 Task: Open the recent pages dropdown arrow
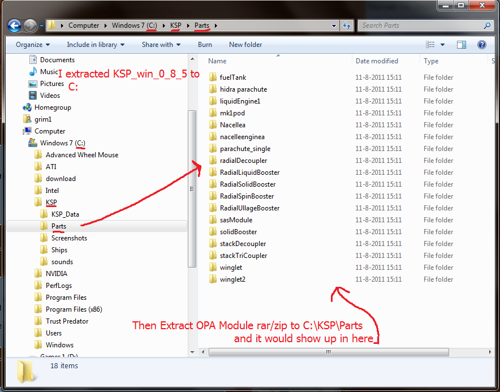(x=41, y=26)
